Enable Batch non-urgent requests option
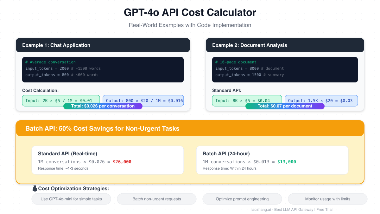This screenshot has width=380, height=214. pyautogui.click(x=156, y=199)
